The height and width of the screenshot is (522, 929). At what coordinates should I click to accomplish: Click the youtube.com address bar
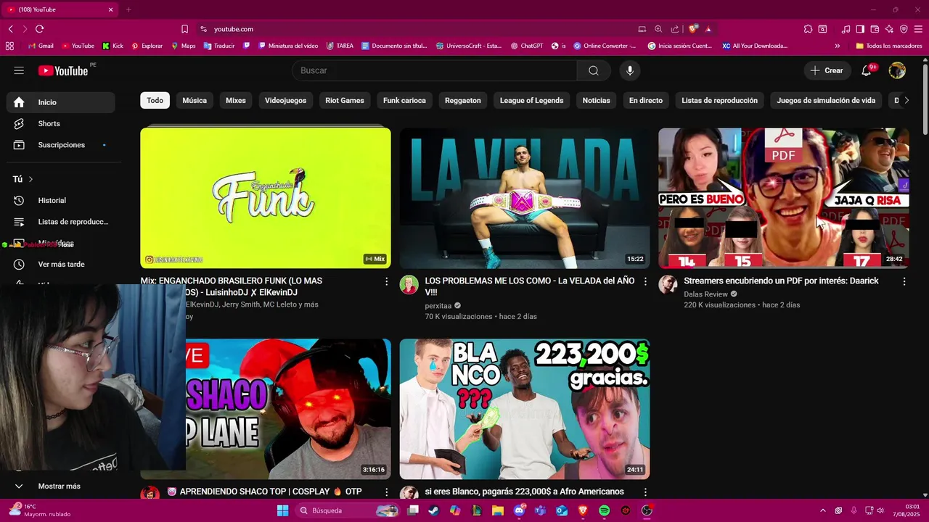tap(414, 29)
